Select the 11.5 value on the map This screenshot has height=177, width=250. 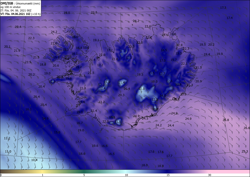pyautogui.click(x=118, y=122)
